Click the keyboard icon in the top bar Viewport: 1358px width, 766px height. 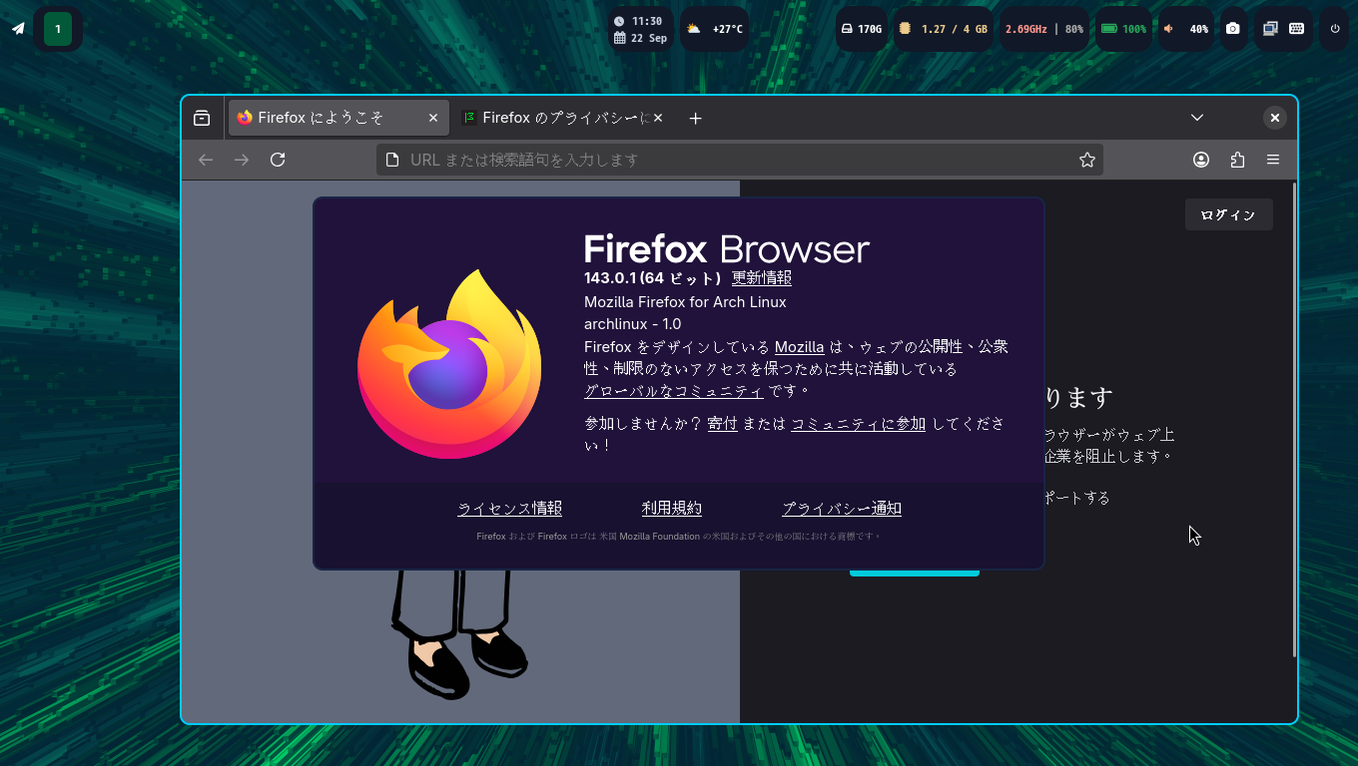[x=1296, y=29]
